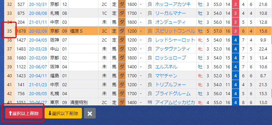
Task: Click ID cell 1427
Action: (x=21, y=40)
